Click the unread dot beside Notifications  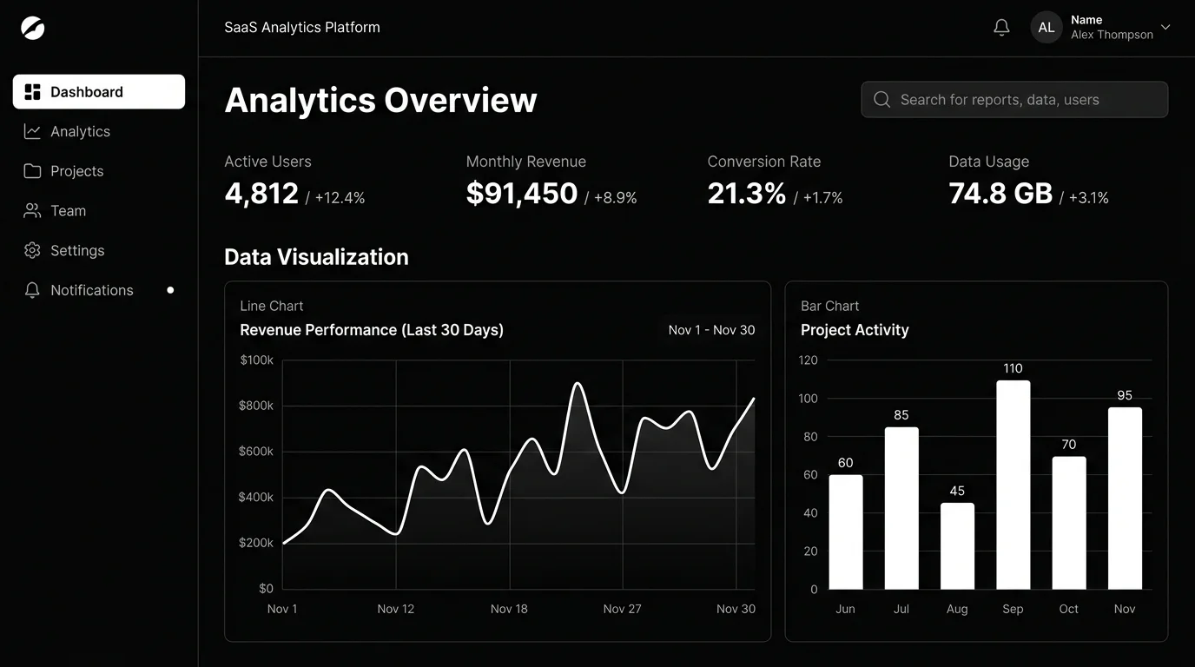pyautogui.click(x=170, y=290)
